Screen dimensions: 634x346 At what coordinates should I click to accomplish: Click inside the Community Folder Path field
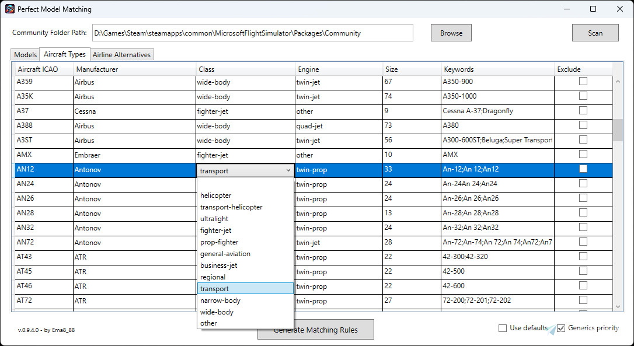(x=251, y=33)
